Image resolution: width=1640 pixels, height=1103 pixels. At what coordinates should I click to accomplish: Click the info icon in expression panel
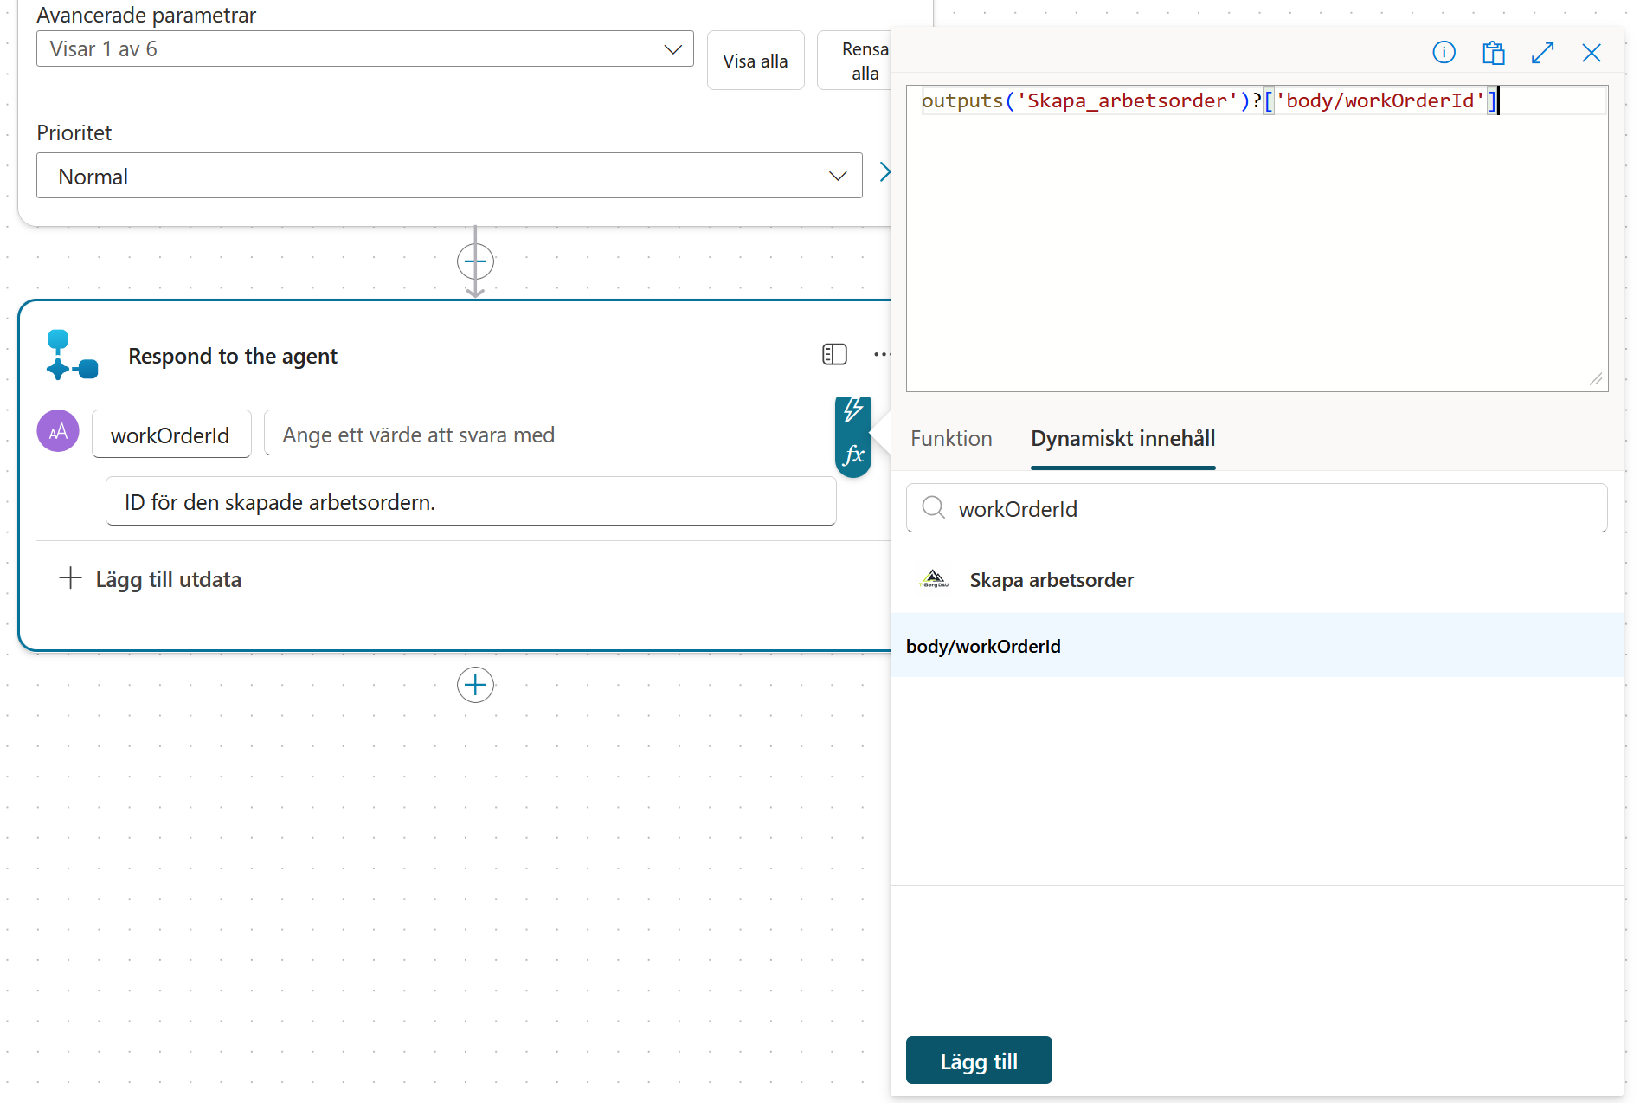[x=1444, y=53]
